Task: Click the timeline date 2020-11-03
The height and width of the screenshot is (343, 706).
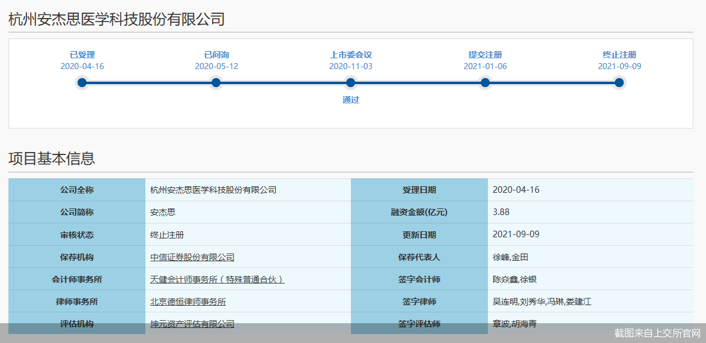Action: click(351, 66)
